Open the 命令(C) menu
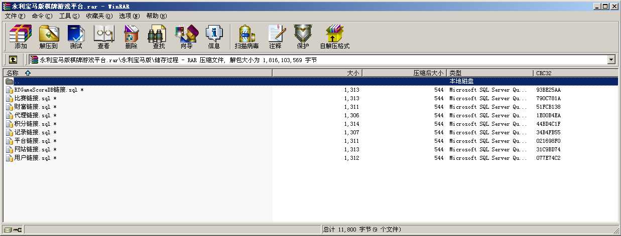The width and height of the screenshot is (621, 236). click(42, 16)
